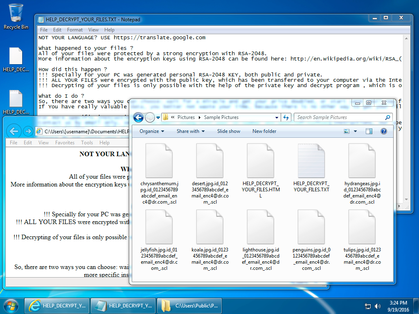Open Internet Explorer's Tools menu
Image resolution: width=419 pixels, height=314 pixels.
(87, 143)
